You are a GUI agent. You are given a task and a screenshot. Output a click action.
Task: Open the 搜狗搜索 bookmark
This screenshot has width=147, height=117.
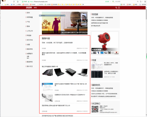point(54,5)
